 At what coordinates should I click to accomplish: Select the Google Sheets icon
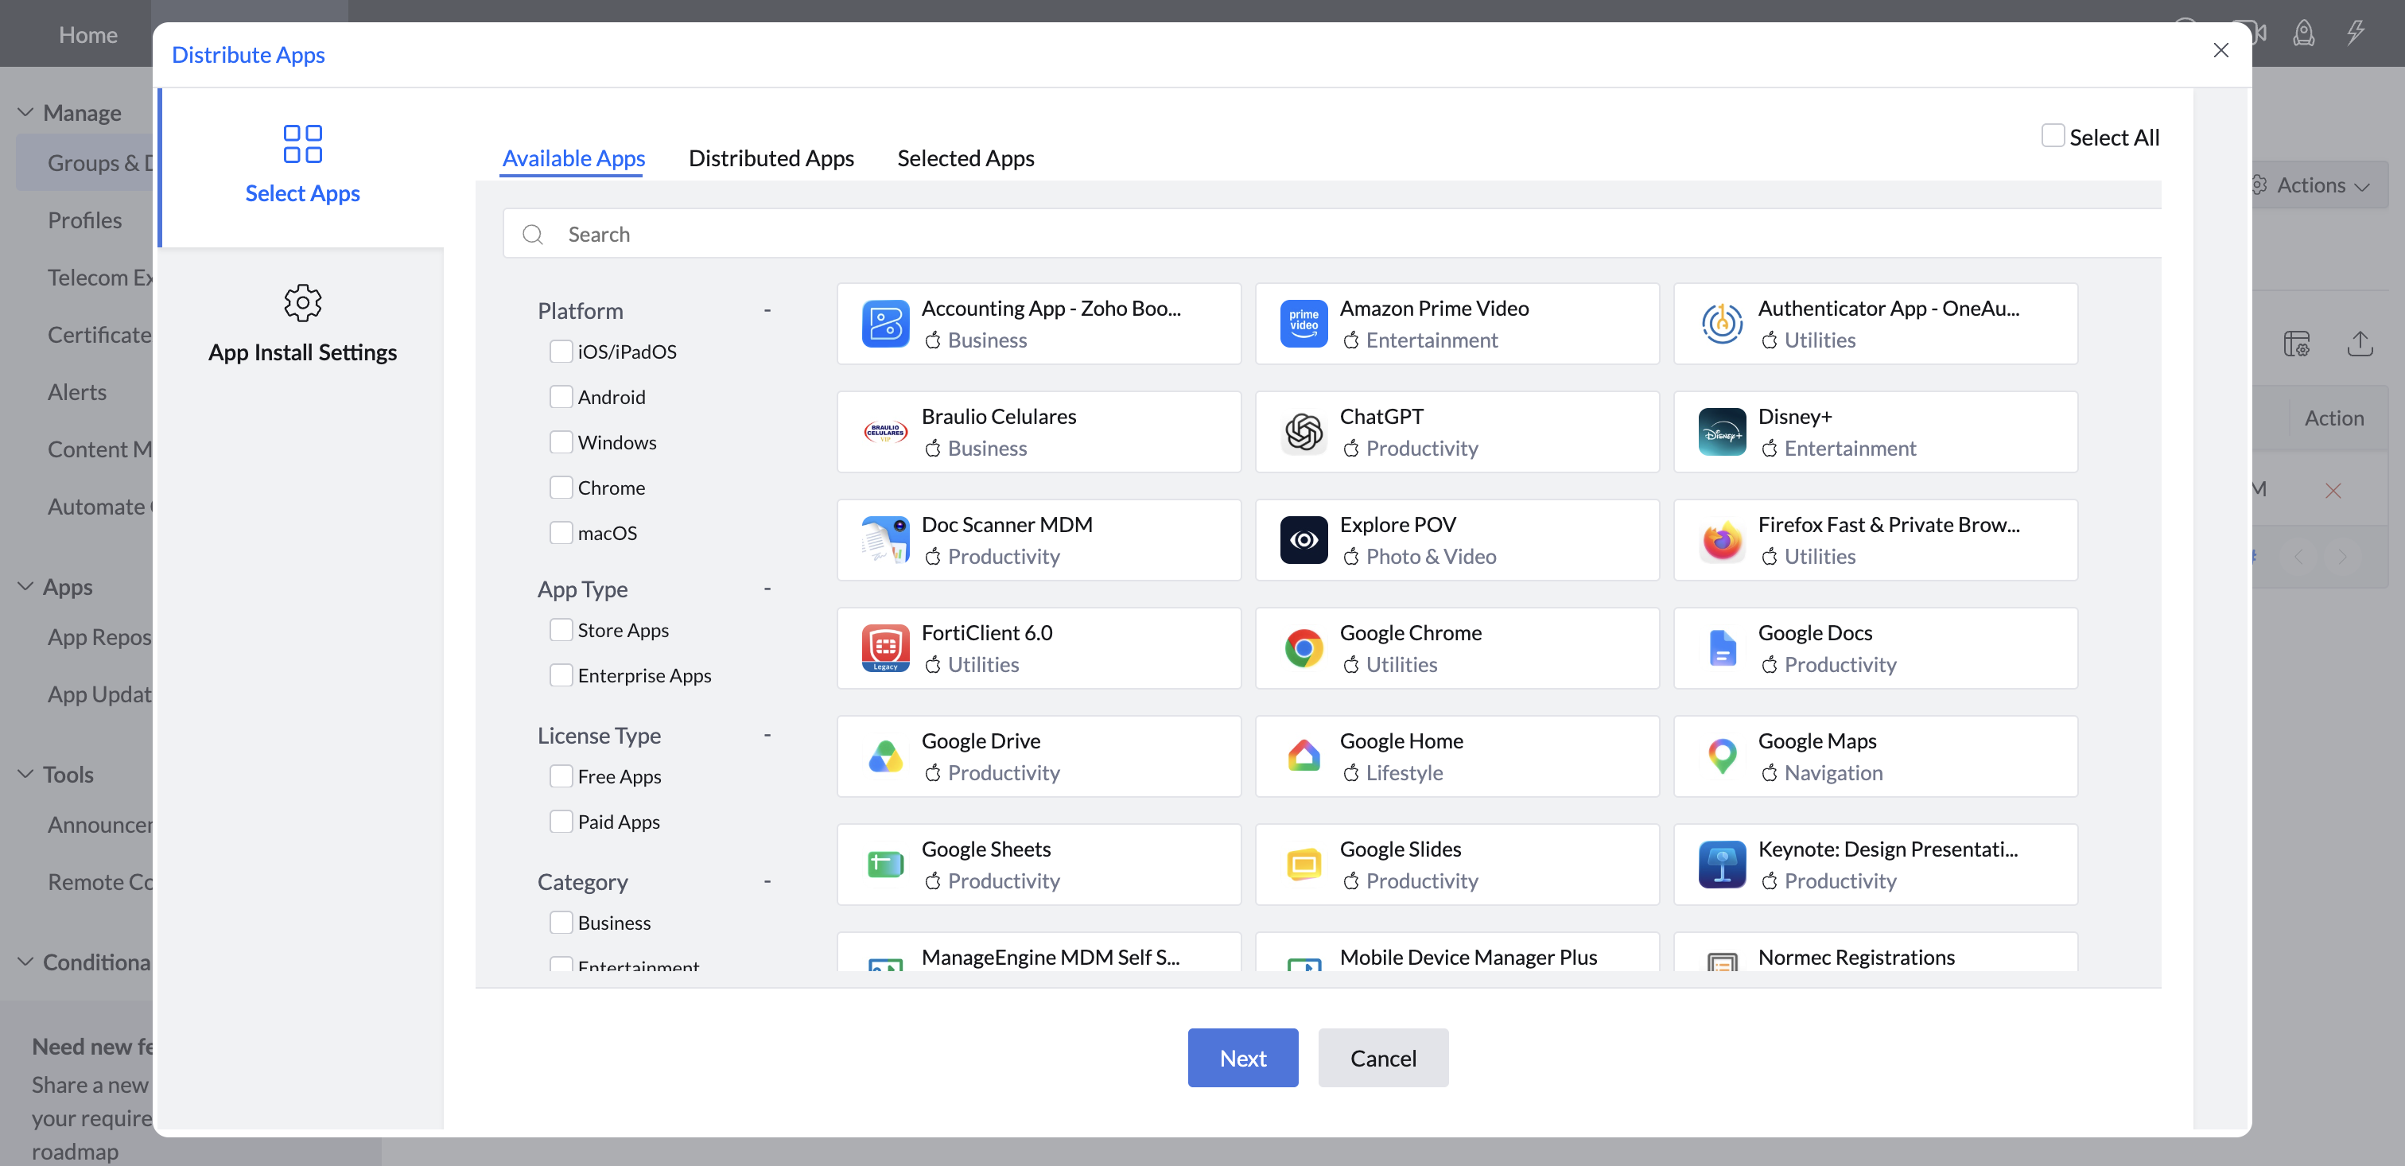[x=885, y=865]
